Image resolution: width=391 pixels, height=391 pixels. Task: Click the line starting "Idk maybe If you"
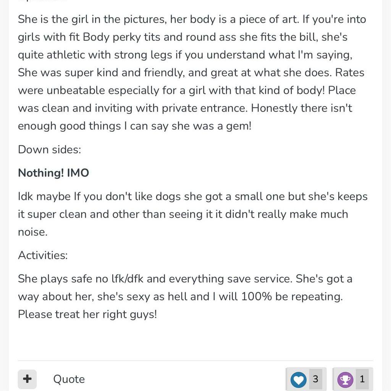[x=192, y=197]
